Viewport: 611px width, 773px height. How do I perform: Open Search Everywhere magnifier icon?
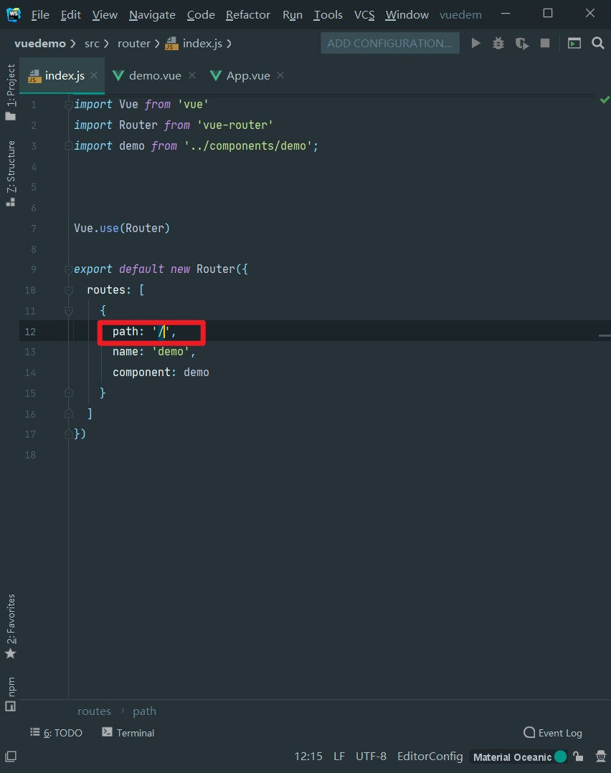pyautogui.click(x=598, y=43)
